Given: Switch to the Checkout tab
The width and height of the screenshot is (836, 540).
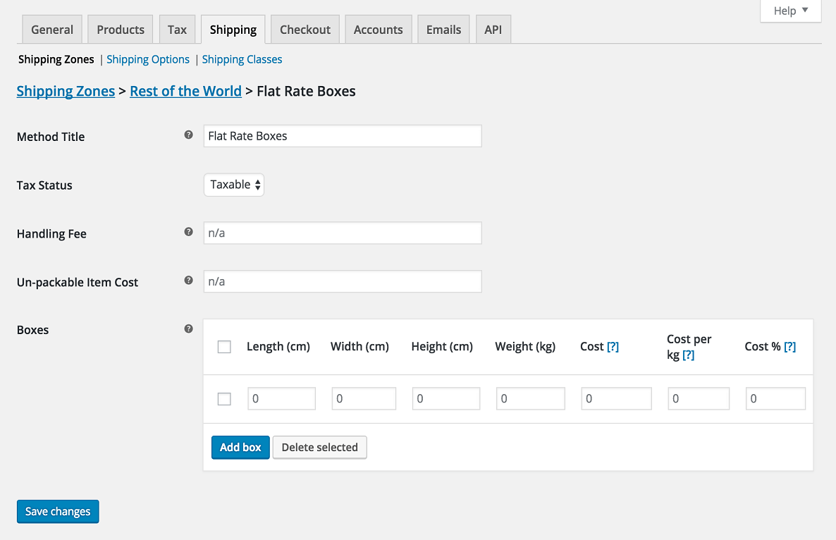Looking at the screenshot, I should (305, 29).
